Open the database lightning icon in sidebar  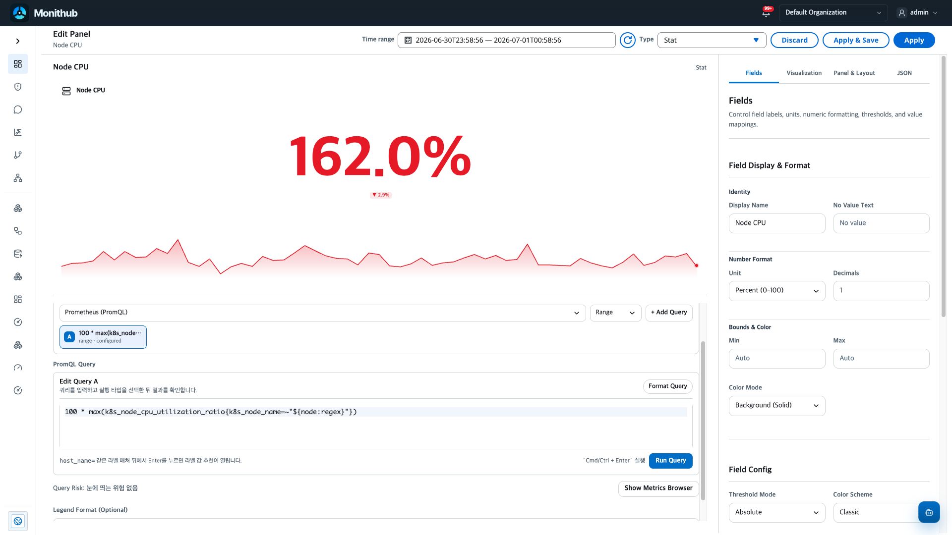click(x=18, y=254)
